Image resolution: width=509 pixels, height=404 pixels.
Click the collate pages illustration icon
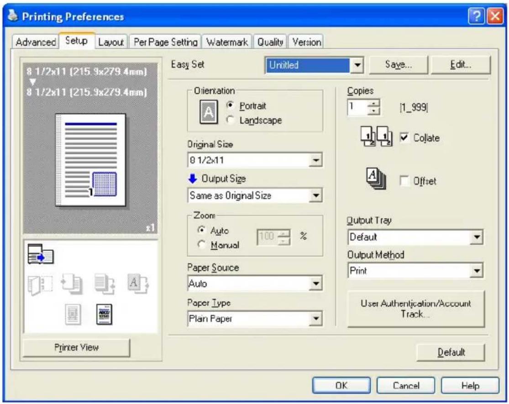[x=376, y=136]
